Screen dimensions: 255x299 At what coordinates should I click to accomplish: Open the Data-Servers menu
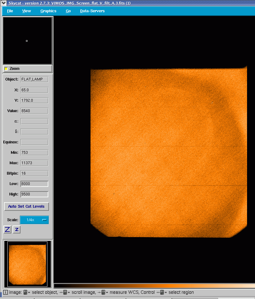coord(92,11)
